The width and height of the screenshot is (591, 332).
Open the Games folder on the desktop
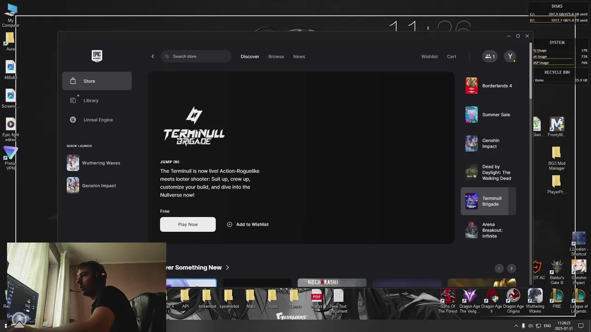[295, 299]
